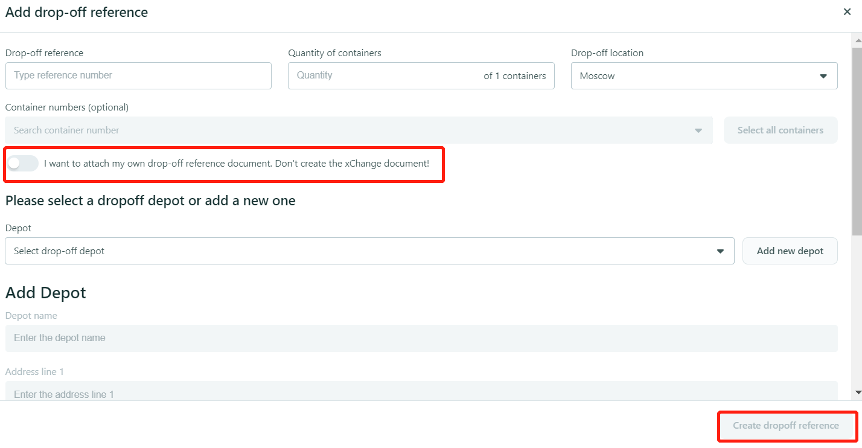Click the scrollbar down arrow
The image size is (862, 448).
[857, 392]
